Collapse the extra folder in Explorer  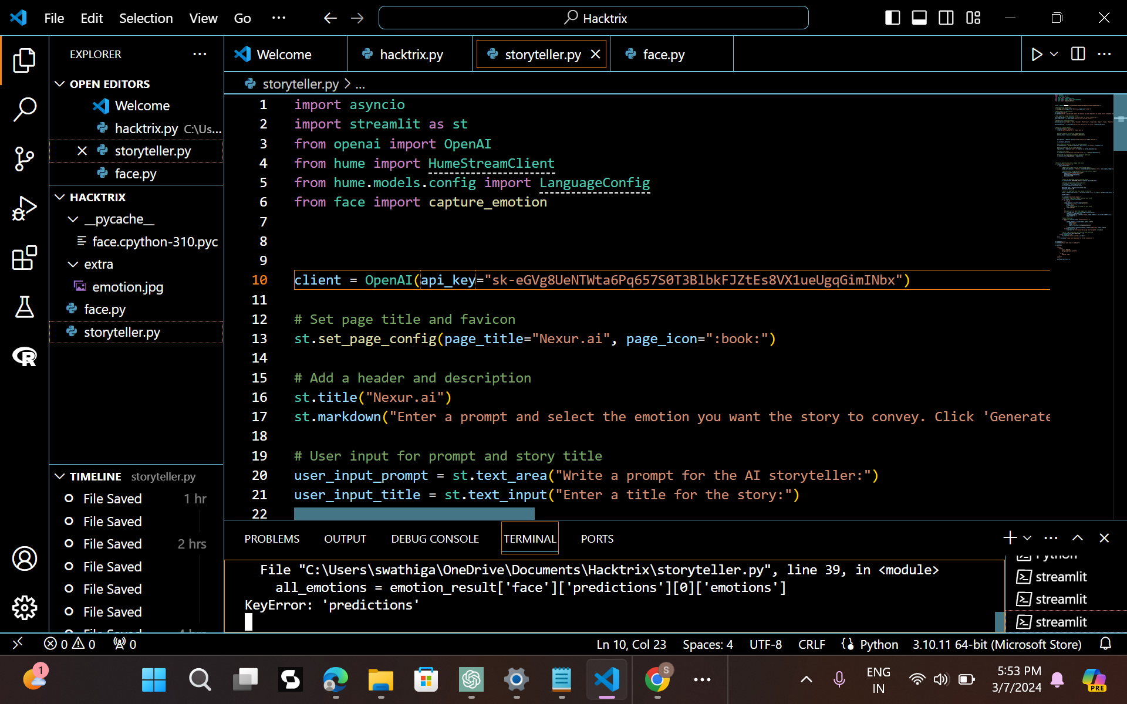(73, 264)
